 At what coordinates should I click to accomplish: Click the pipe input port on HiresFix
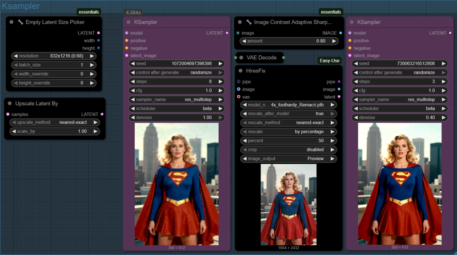click(239, 82)
